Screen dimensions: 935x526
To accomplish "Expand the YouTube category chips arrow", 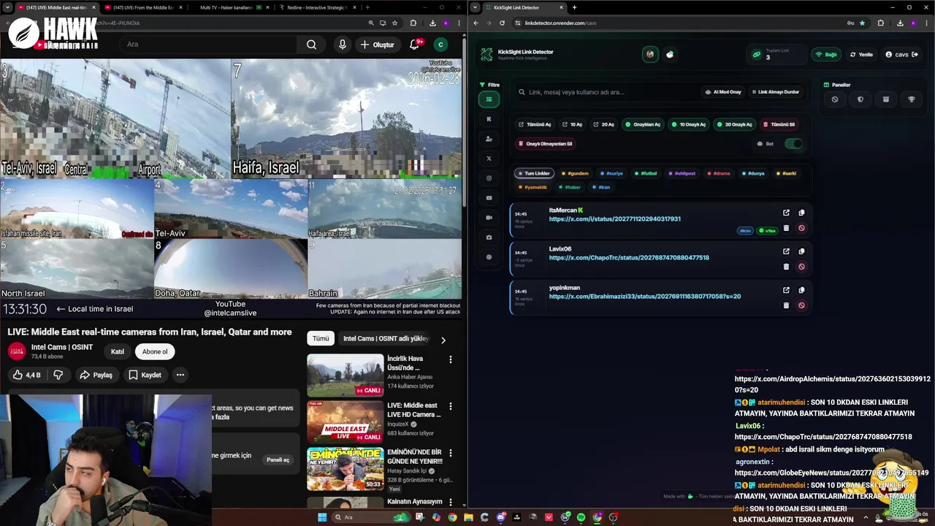I will [443, 340].
